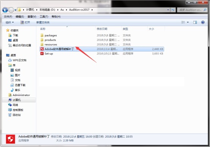Viewport: 210px width, 147px height.
Task: Go back using the Back arrow button
Action: (5, 10)
